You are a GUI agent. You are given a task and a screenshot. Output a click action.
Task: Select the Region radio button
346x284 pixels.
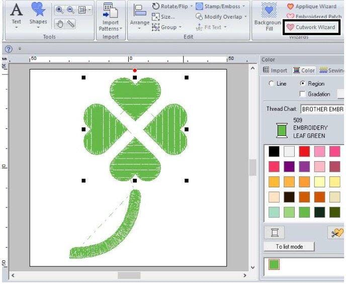click(x=302, y=84)
